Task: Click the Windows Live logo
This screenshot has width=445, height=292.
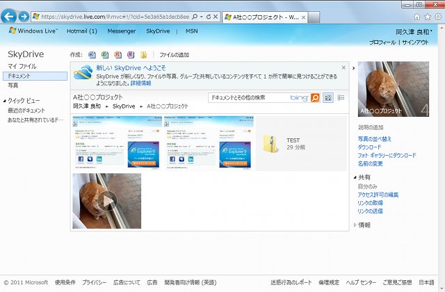Action: (x=33, y=31)
